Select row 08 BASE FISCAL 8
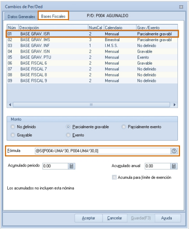 [x=92, y=75]
